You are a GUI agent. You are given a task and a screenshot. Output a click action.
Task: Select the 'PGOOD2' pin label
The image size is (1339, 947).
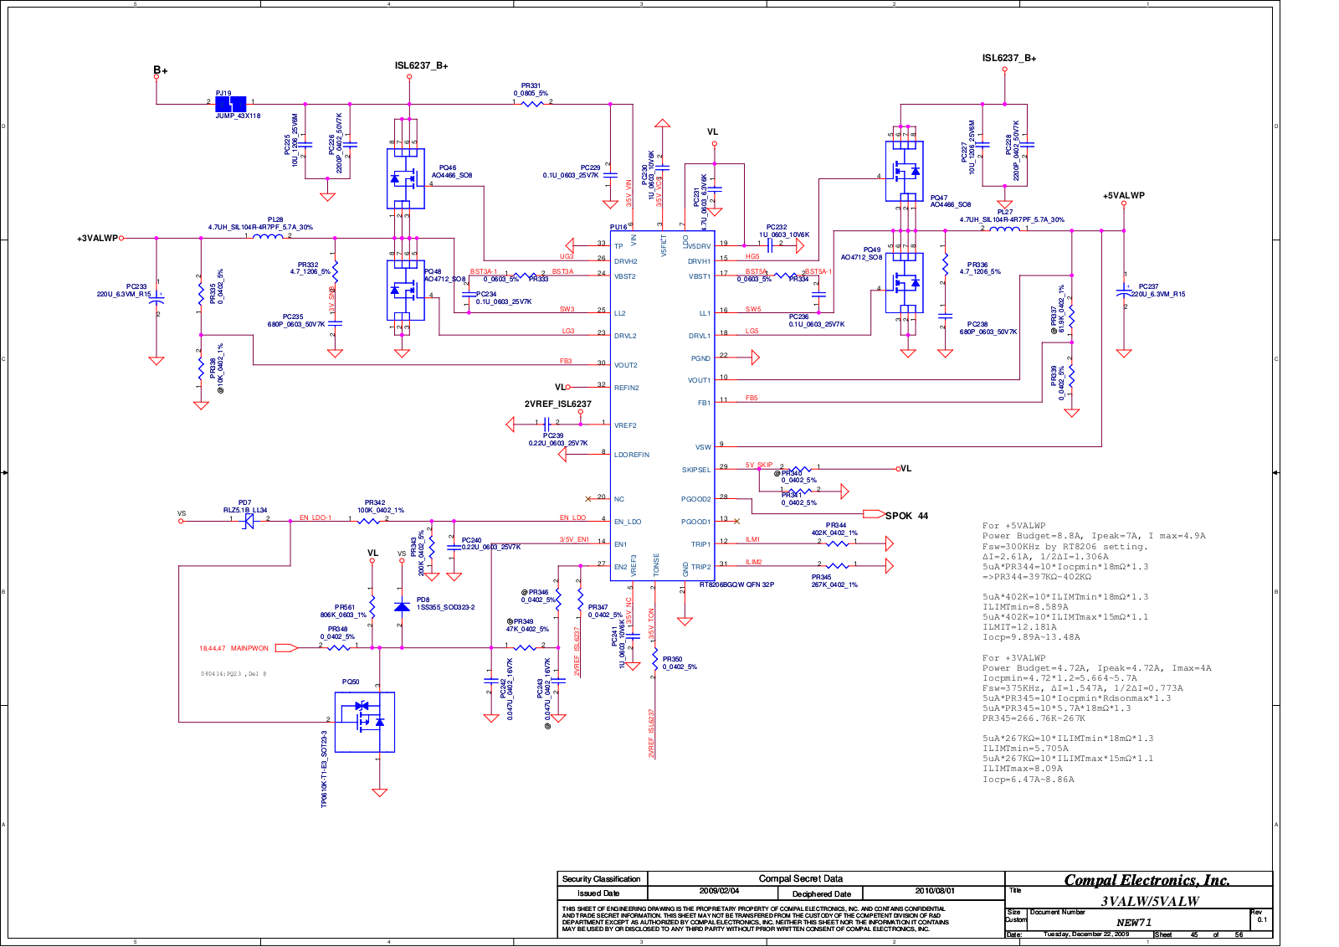[x=696, y=499]
